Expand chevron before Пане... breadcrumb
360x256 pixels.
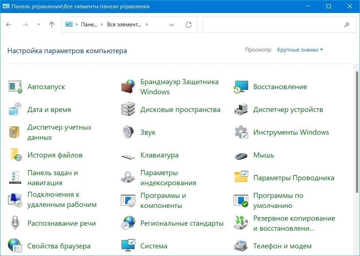click(76, 24)
